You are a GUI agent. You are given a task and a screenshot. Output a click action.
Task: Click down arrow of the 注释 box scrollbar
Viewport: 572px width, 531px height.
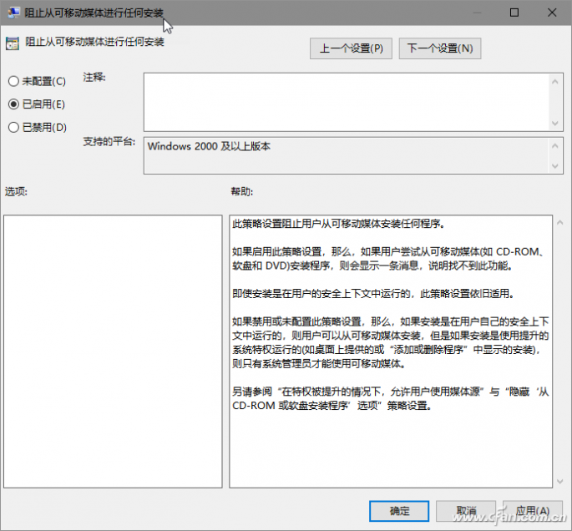coord(555,124)
